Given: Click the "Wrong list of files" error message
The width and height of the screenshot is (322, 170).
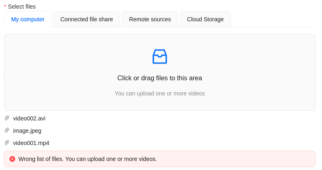Looking at the screenshot, I should tap(87, 159).
